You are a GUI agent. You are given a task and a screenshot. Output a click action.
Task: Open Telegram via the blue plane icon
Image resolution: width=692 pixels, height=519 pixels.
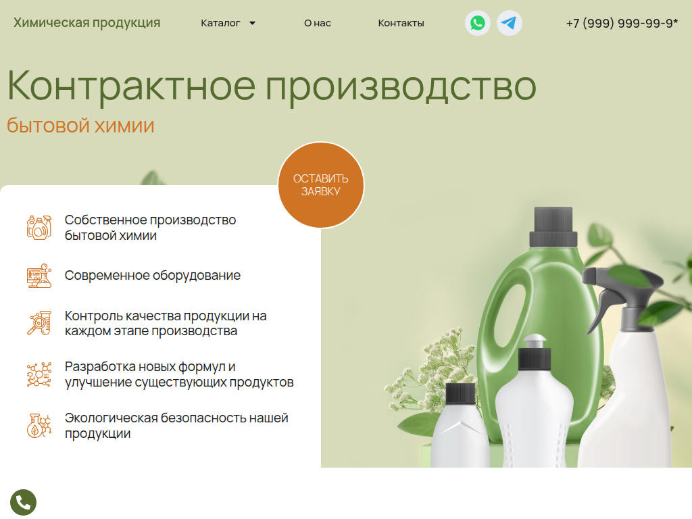pyautogui.click(x=510, y=23)
